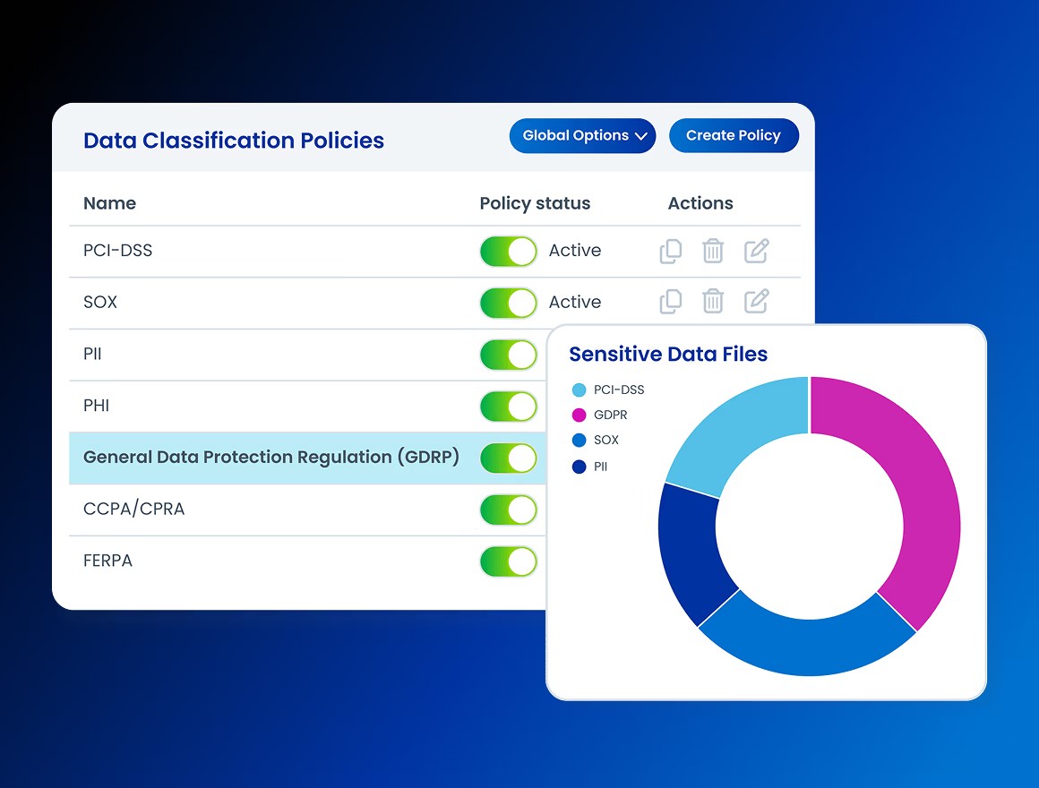
Task: Sort by the Name column header
Action: pyautogui.click(x=109, y=203)
